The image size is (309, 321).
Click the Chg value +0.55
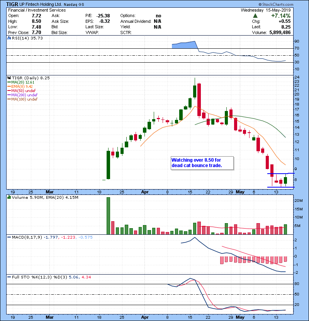click(284, 21)
